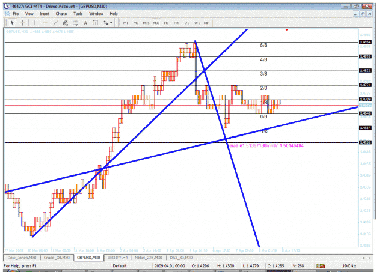Select the text label tool

click(96, 23)
